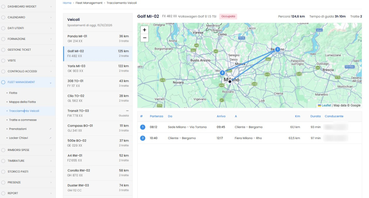Click the external-link icon beside Prenotazioni
This screenshot has height=198, width=369.
tap(50, 129)
